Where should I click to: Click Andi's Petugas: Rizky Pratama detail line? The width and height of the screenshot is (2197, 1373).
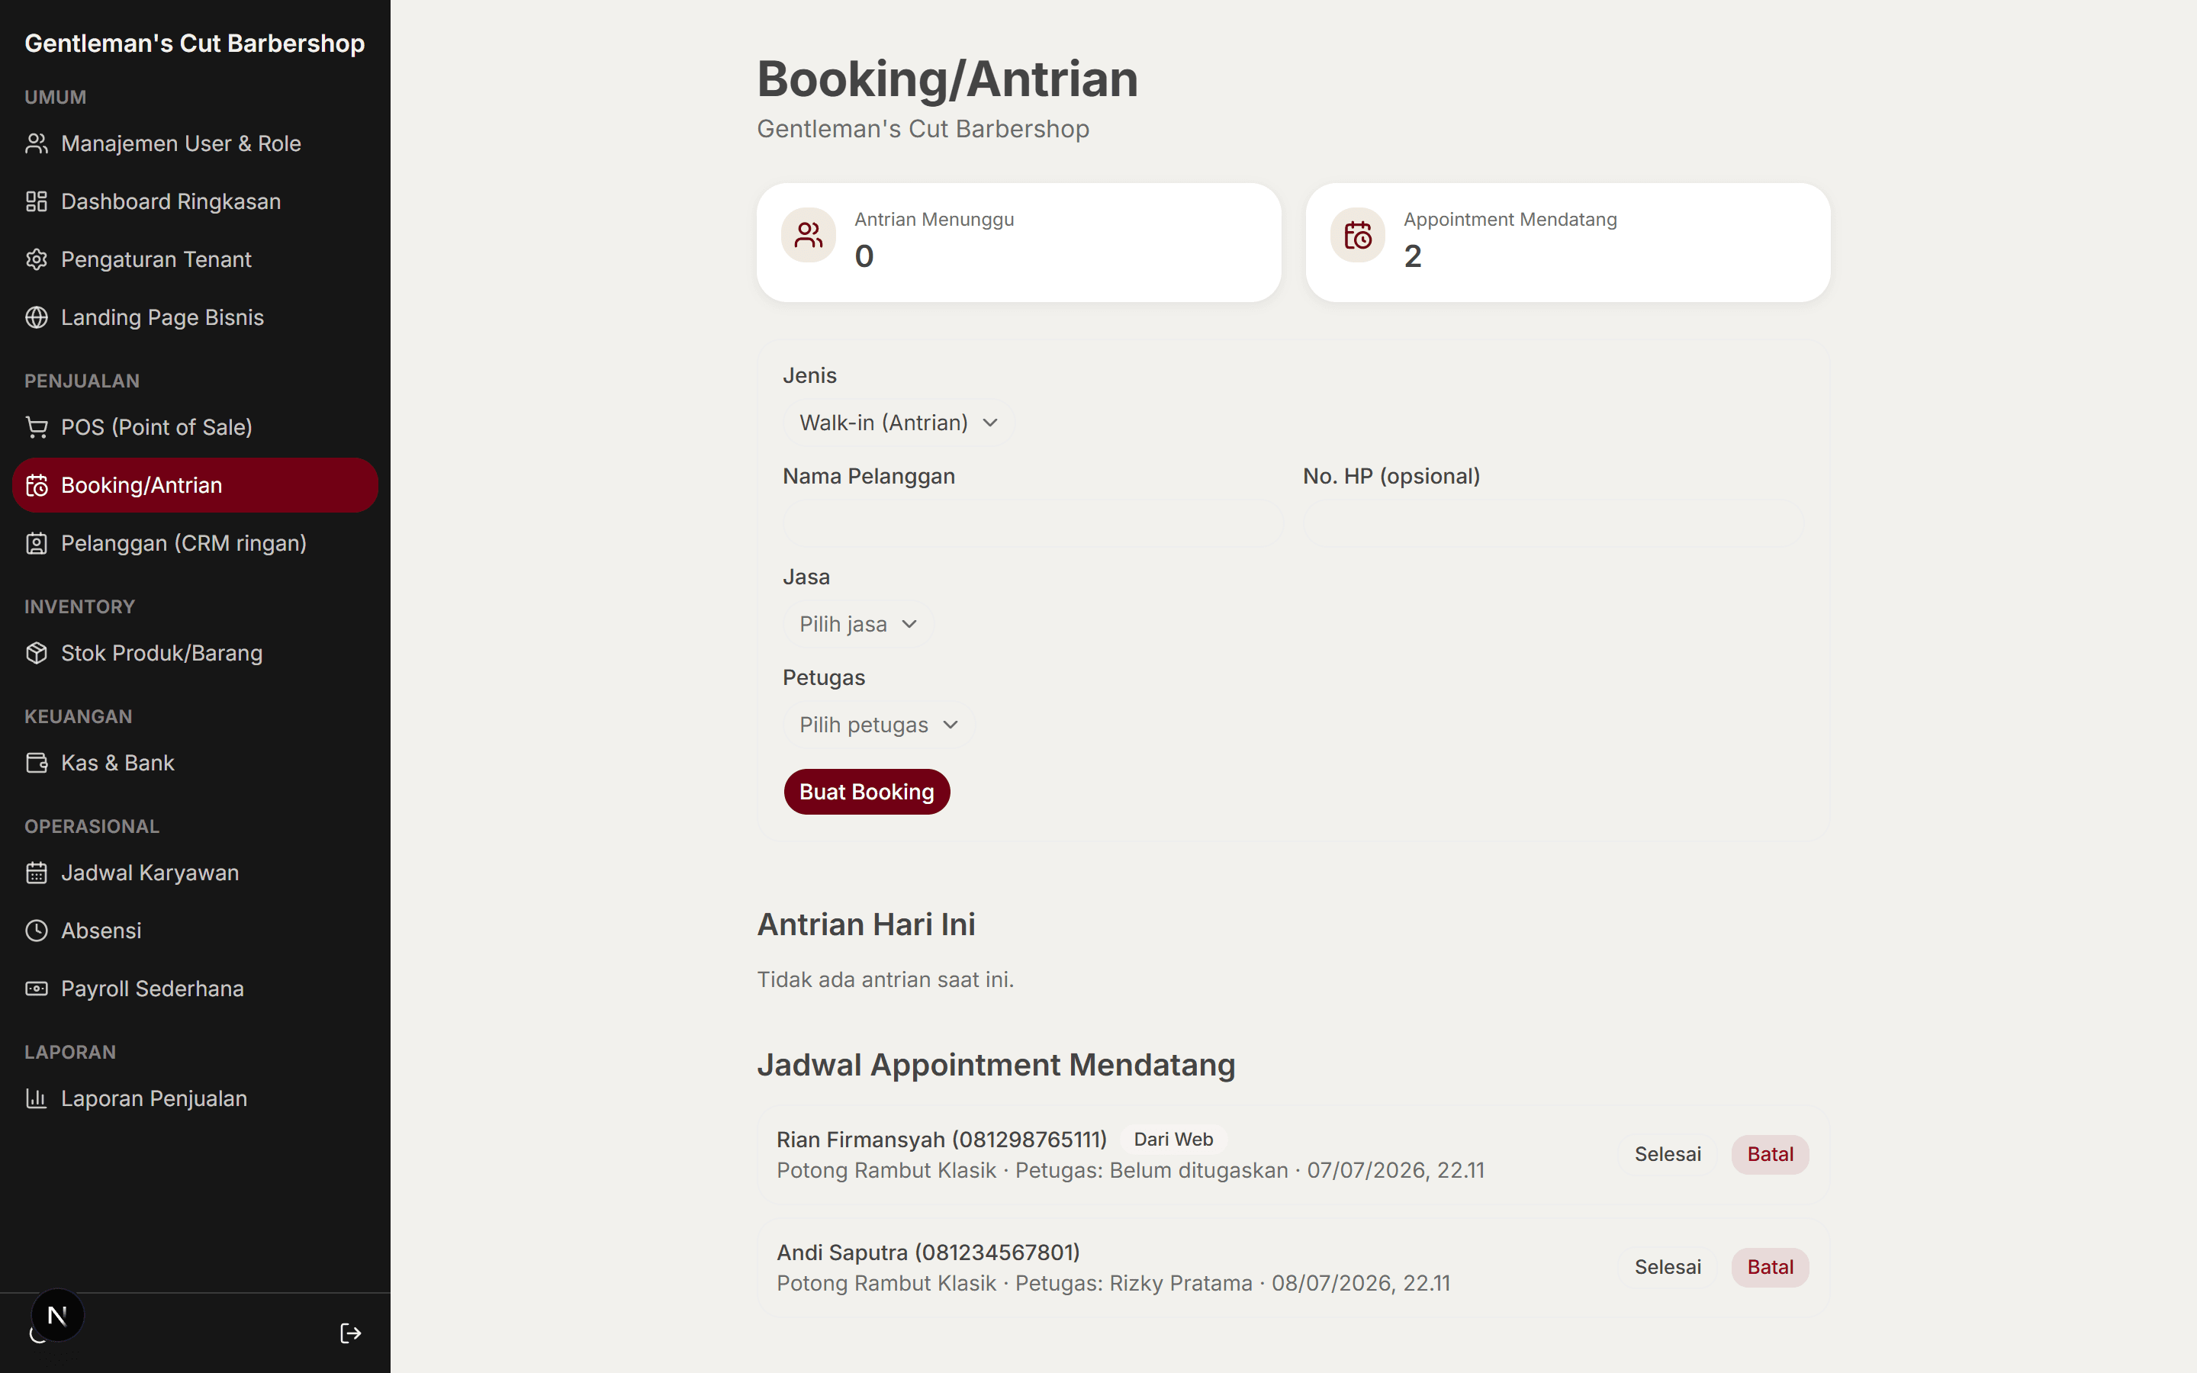click(x=1113, y=1284)
